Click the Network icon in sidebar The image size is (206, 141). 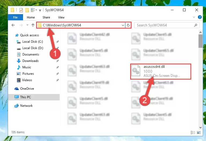click(x=17, y=106)
